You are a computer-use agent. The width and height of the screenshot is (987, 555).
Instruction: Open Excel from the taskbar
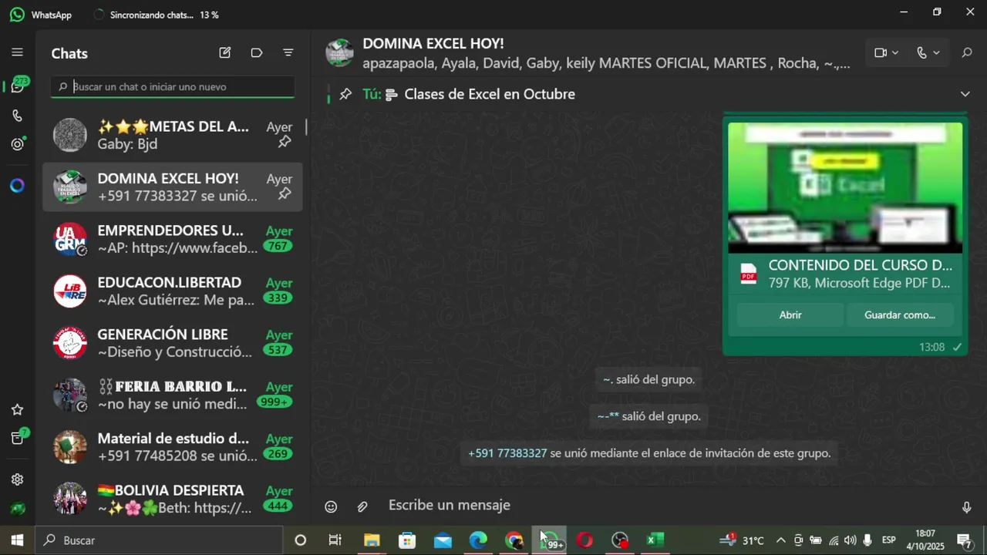tap(655, 540)
